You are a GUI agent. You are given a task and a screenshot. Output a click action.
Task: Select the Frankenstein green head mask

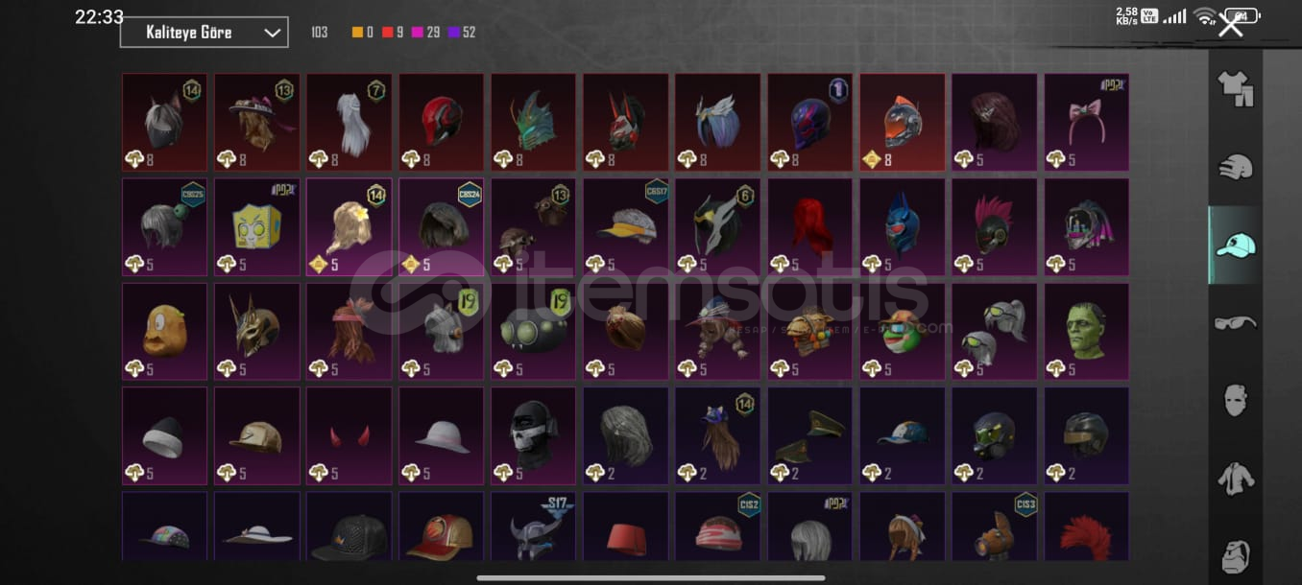point(1086,331)
